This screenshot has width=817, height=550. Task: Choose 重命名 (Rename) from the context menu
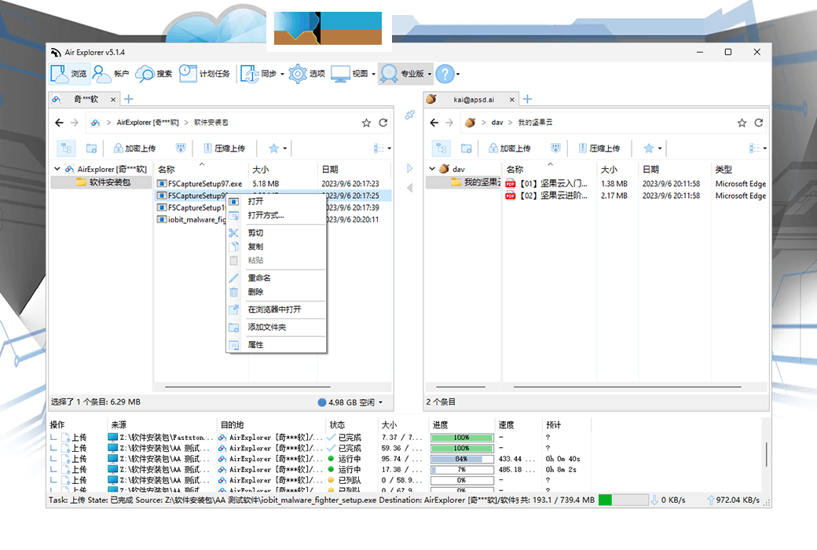[x=259, y=277]
